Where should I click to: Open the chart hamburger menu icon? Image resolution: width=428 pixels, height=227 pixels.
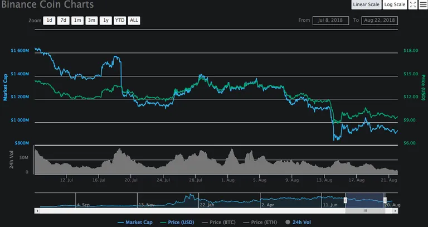coord(423,4)
